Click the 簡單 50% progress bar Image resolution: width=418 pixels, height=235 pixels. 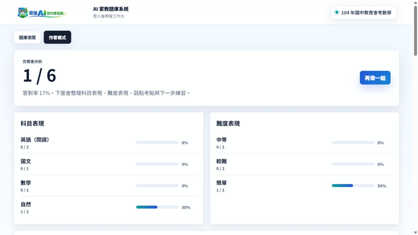coord(353,185)
